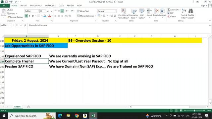
Task: Center cell text horizontally
Action: 59,16
